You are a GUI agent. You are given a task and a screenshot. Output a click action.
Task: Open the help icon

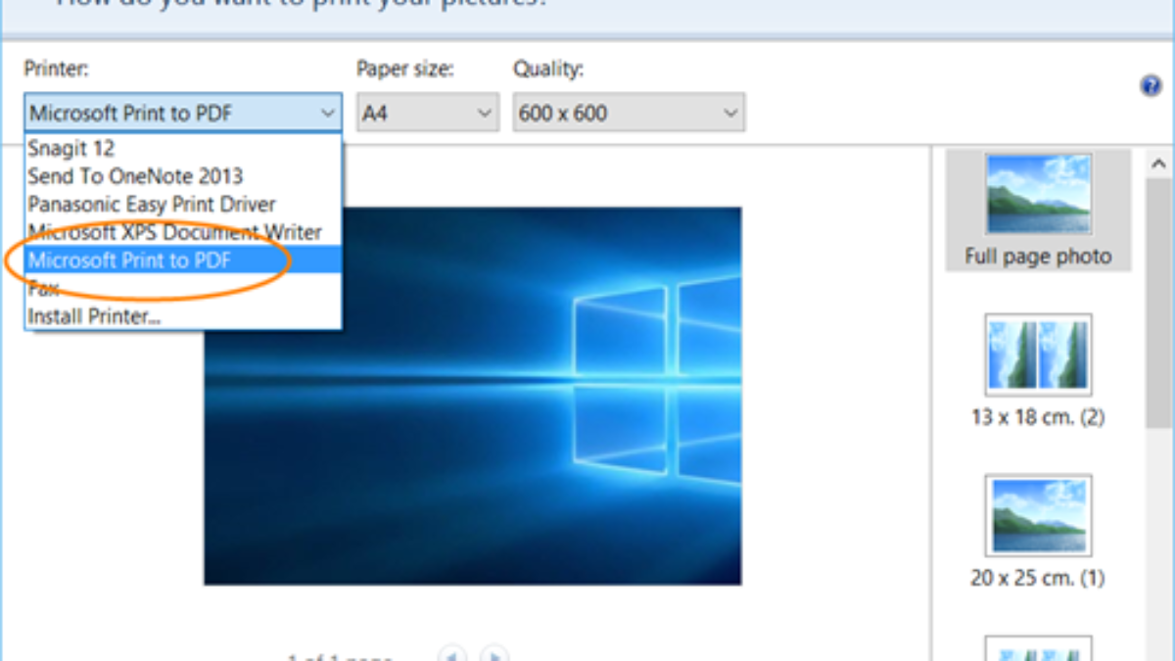point(1151,86)
